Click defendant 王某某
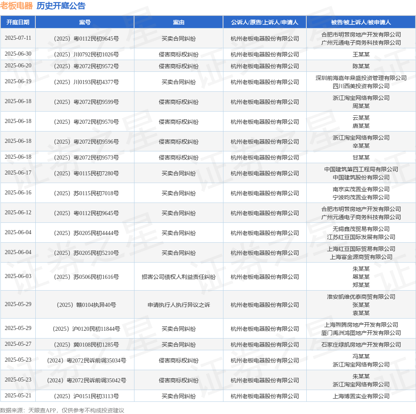Image resolution: width=416 pixels, height=414 pixels. [361, 55]
